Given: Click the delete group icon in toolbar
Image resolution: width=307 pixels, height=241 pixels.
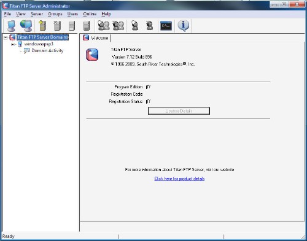Looking at the screenshot, I should click(119, 26).
